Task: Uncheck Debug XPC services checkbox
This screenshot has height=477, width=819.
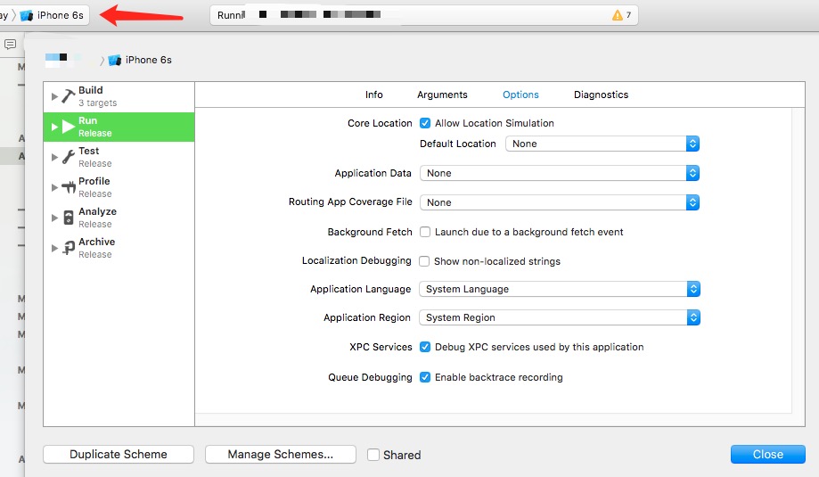Action: click(x=425, y=347)
